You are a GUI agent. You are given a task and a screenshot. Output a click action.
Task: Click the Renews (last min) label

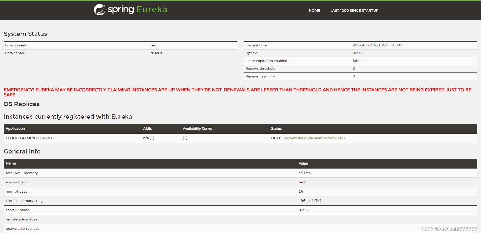[260, 76]
